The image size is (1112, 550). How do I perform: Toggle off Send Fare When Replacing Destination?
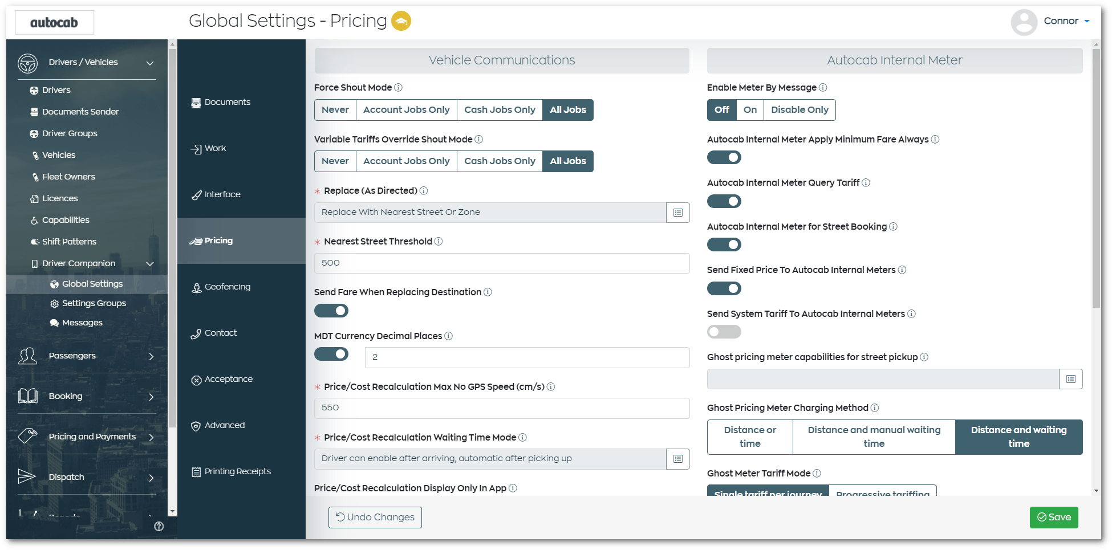(x=331, y=310)
